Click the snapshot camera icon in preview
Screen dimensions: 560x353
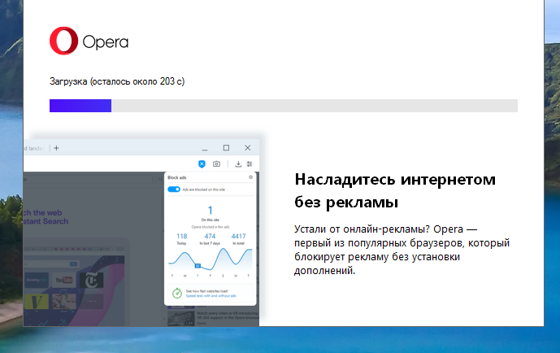click(x=216, y=164)
